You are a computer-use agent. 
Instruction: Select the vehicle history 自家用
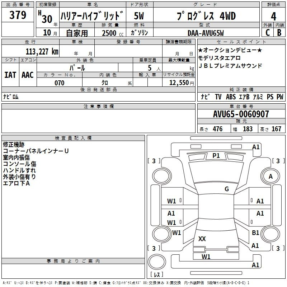77,33
